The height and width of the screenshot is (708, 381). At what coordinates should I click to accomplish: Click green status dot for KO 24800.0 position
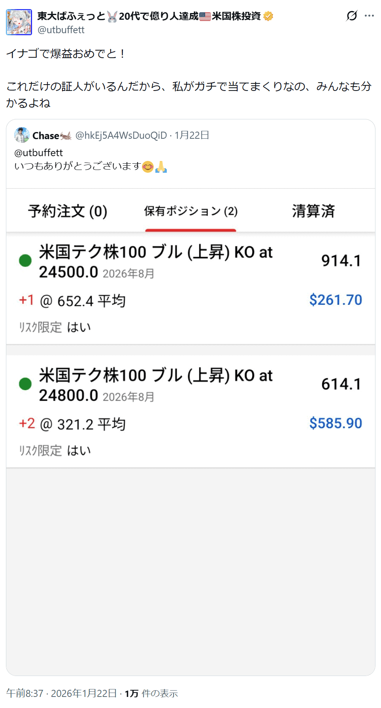tap(25, 384)
